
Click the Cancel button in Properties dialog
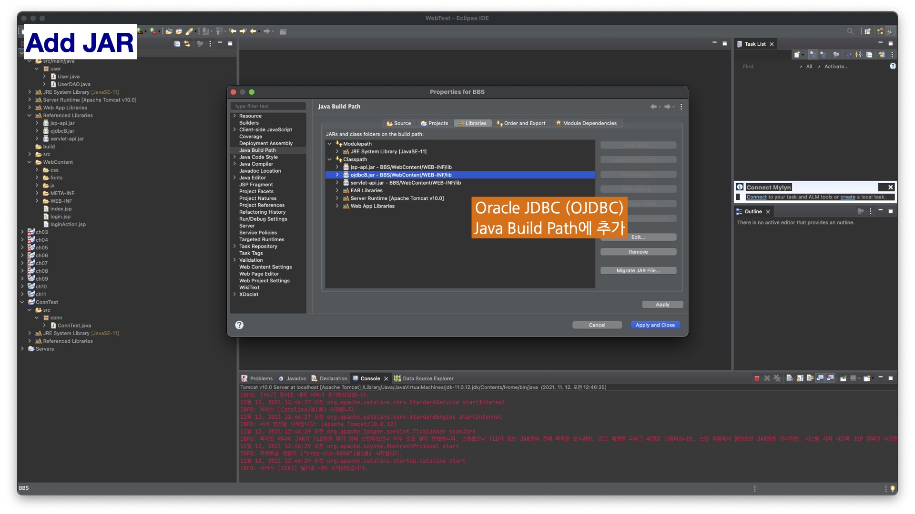click(x=597, y=325)
